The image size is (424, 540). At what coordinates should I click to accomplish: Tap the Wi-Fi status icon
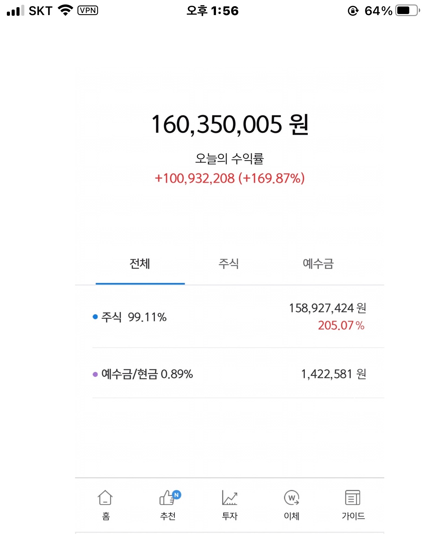tap(65, 10)
